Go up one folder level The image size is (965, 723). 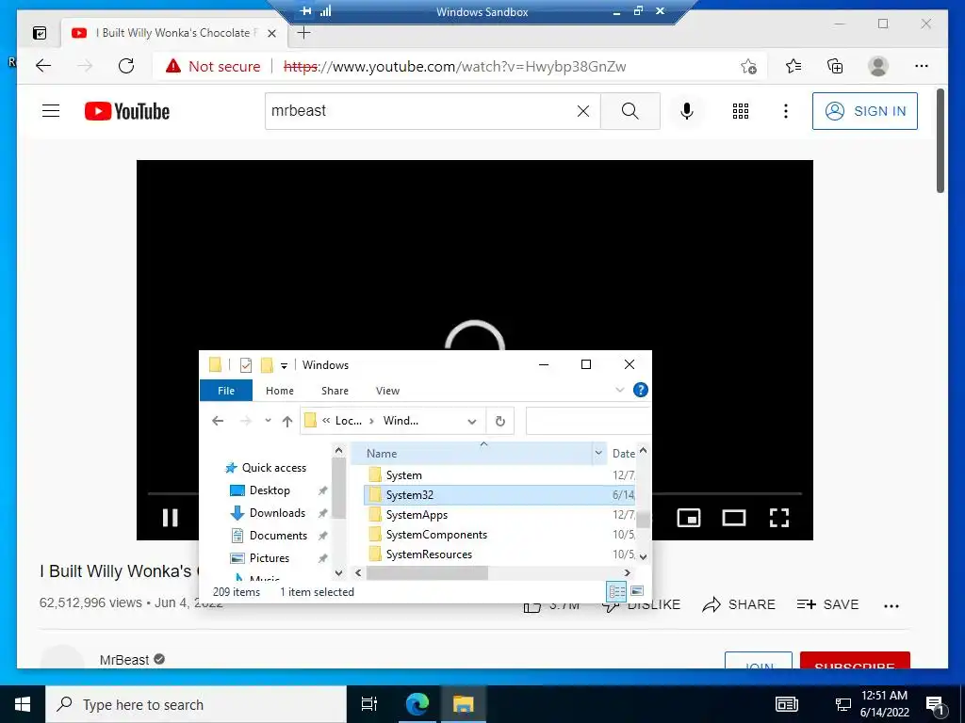pyautogui.click(x=286, y=421)
